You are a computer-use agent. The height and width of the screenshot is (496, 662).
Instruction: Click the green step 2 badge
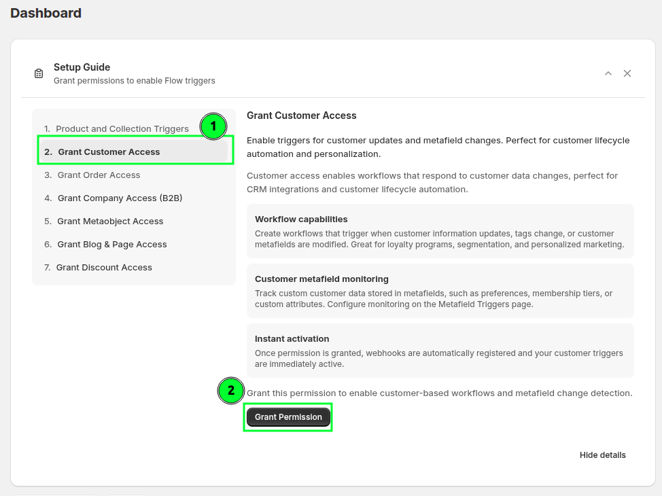pos(231,391)
